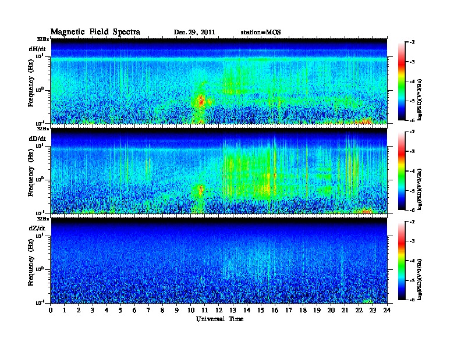This screenshot has width=461, height=356.
Task: Click hour "19" on the Universal Time axis
Action: pos(317,311)
